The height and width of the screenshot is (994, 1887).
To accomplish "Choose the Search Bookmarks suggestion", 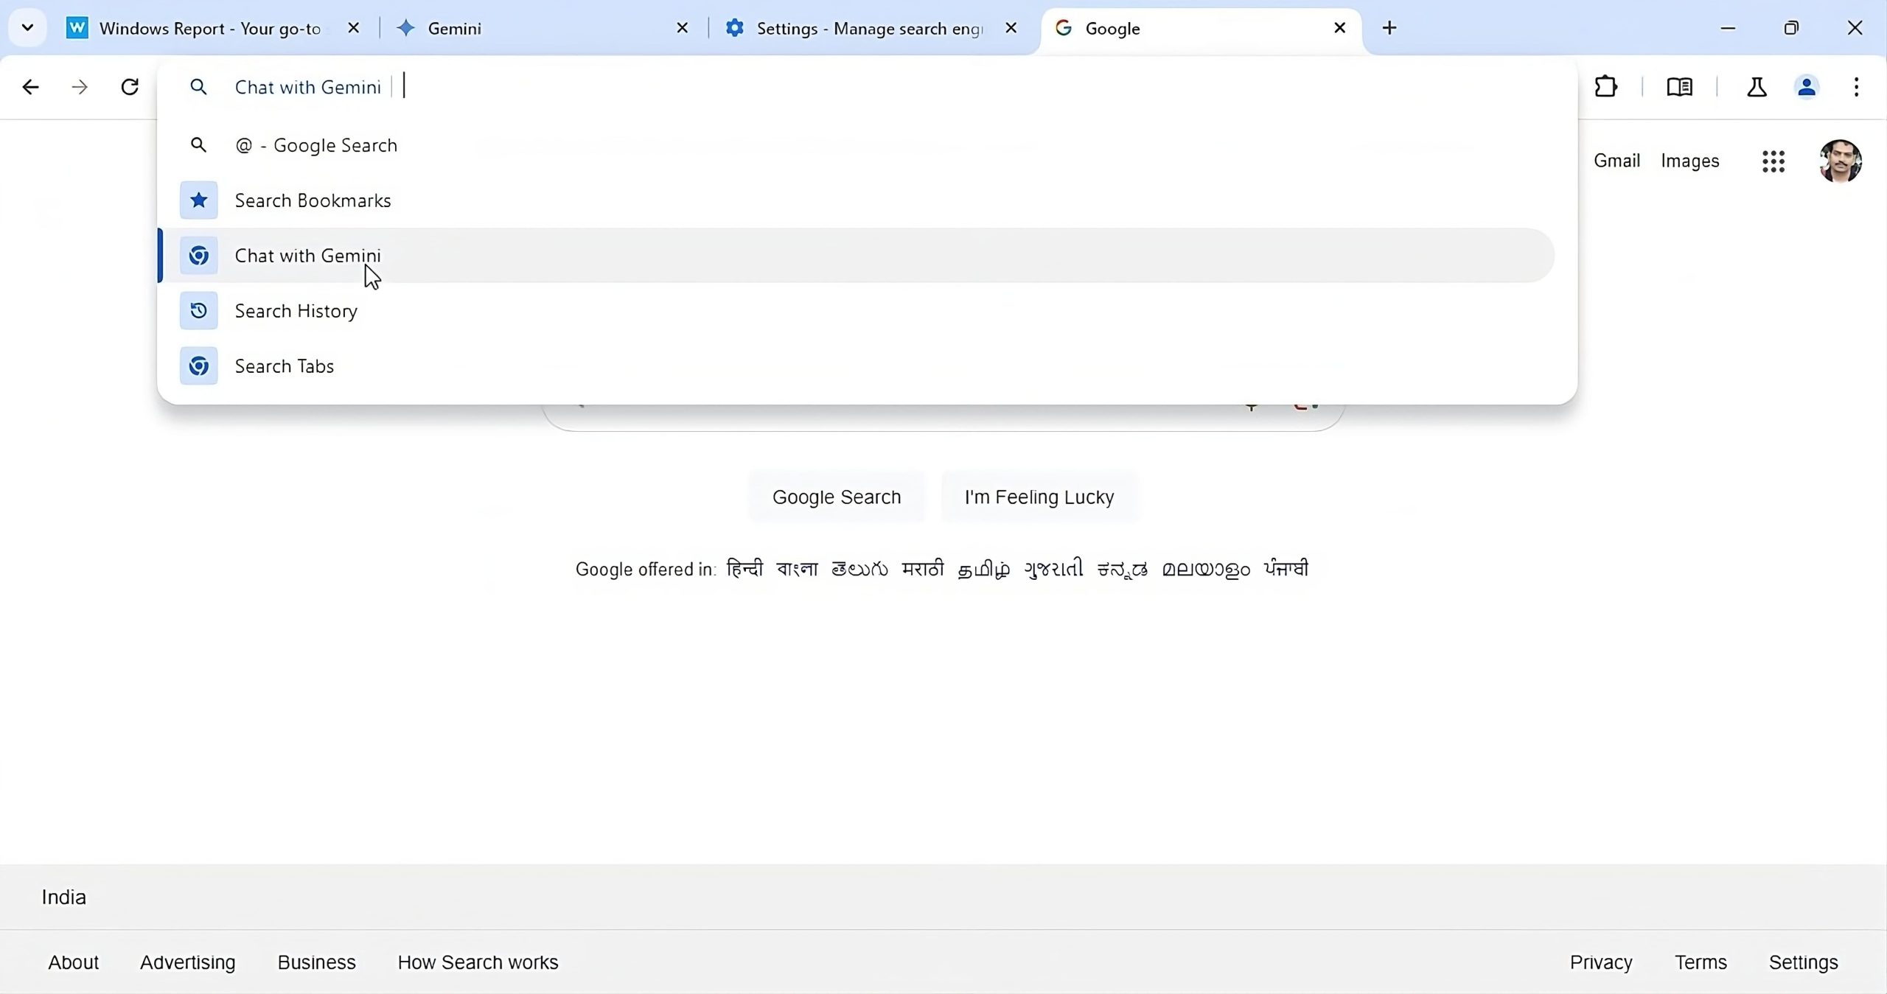I will pyautogui.click(x=857, y=200).
